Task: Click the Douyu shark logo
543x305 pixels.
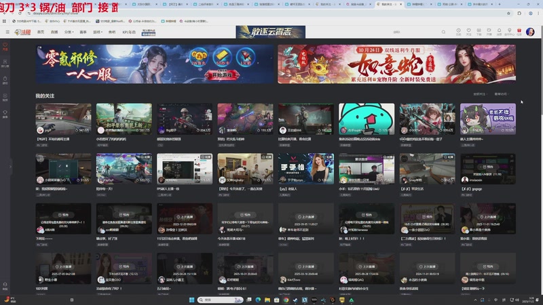Action: [x=22, y=32]
